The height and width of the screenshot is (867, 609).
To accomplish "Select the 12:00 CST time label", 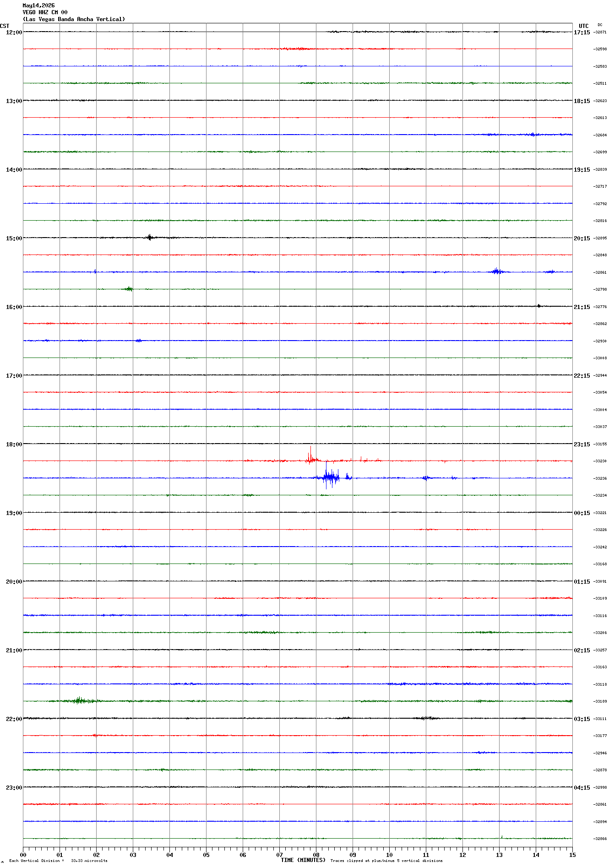I will 14,33.
